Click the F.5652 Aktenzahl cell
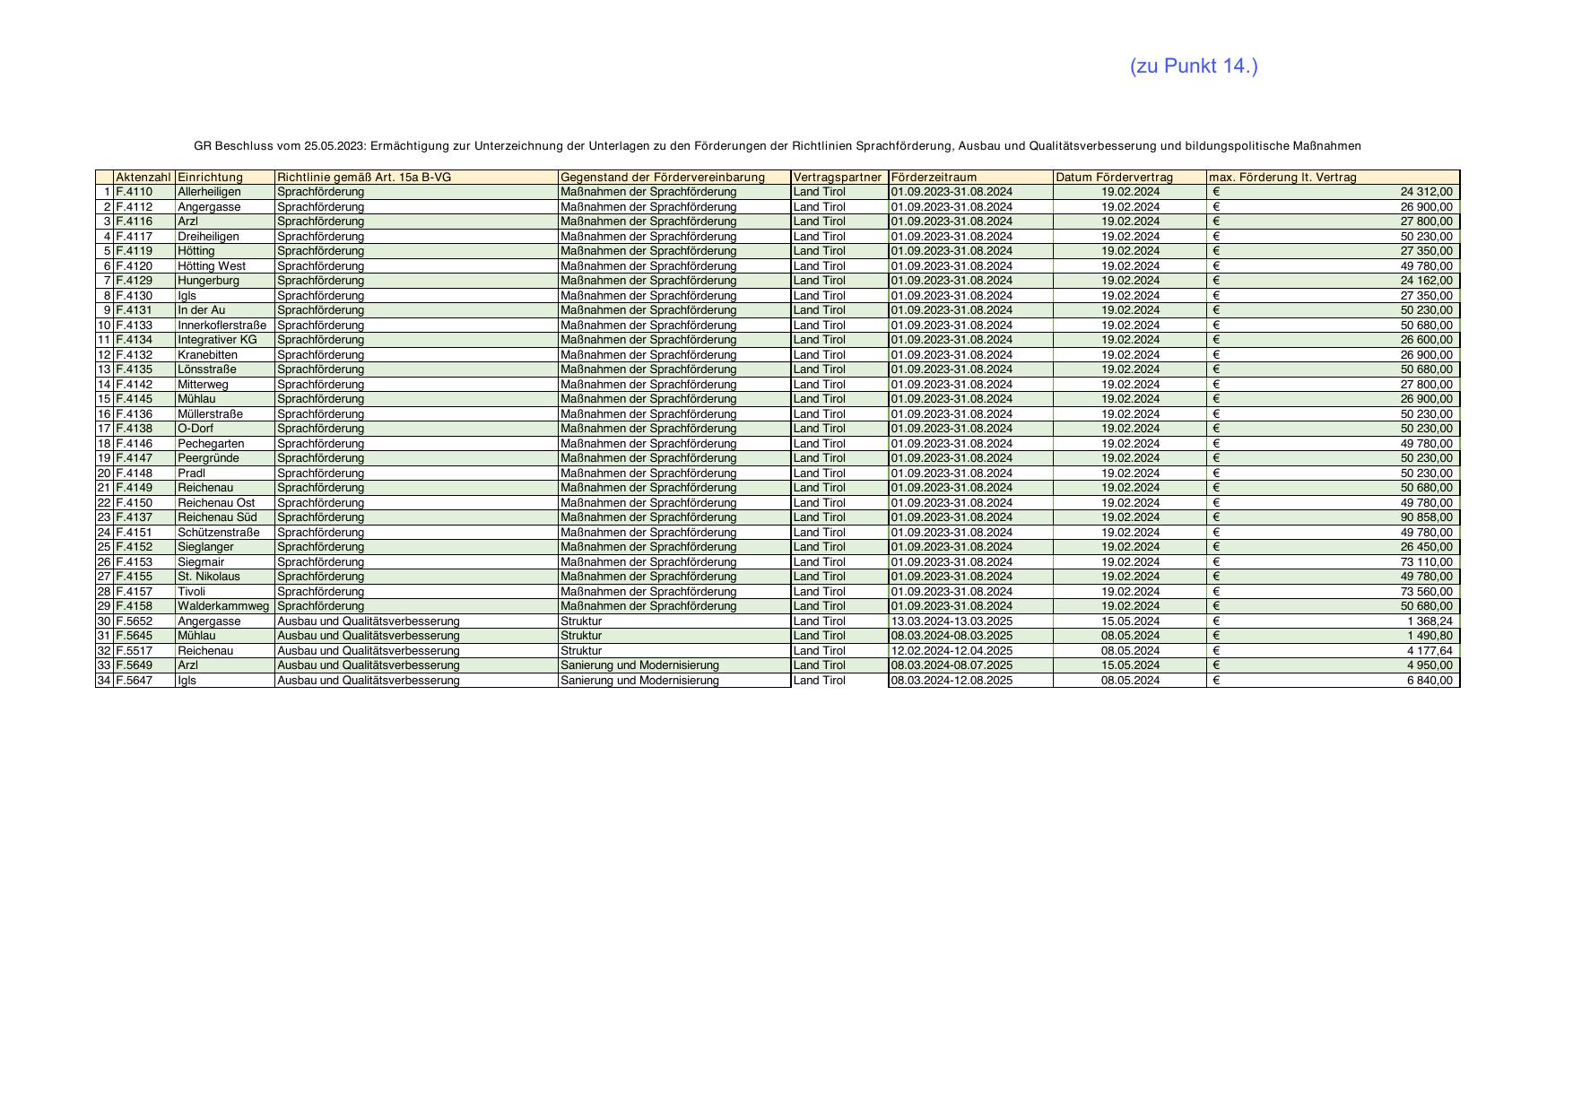Image resolution: width=1573 pixels, height=1112 pixels. tap(135, 621)
